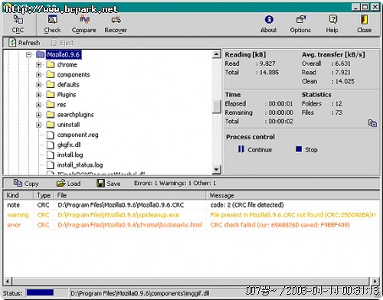
Task: Select the Mozilla0.9.6 tree folder
Action: click(64, 54)
